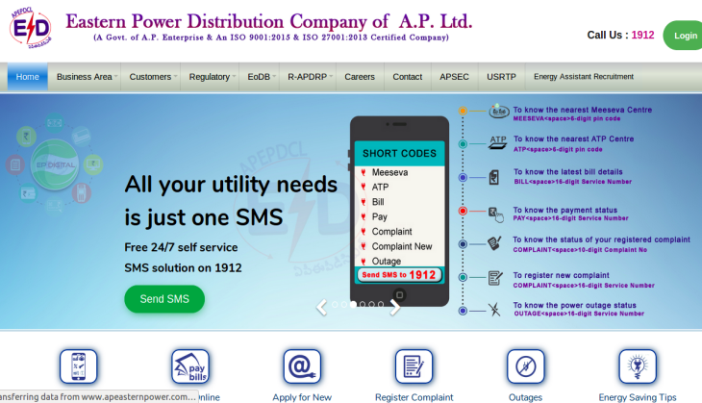Click "Pay" in the phone list
This screenshot has height=403, width=702.
pos(379,217)
